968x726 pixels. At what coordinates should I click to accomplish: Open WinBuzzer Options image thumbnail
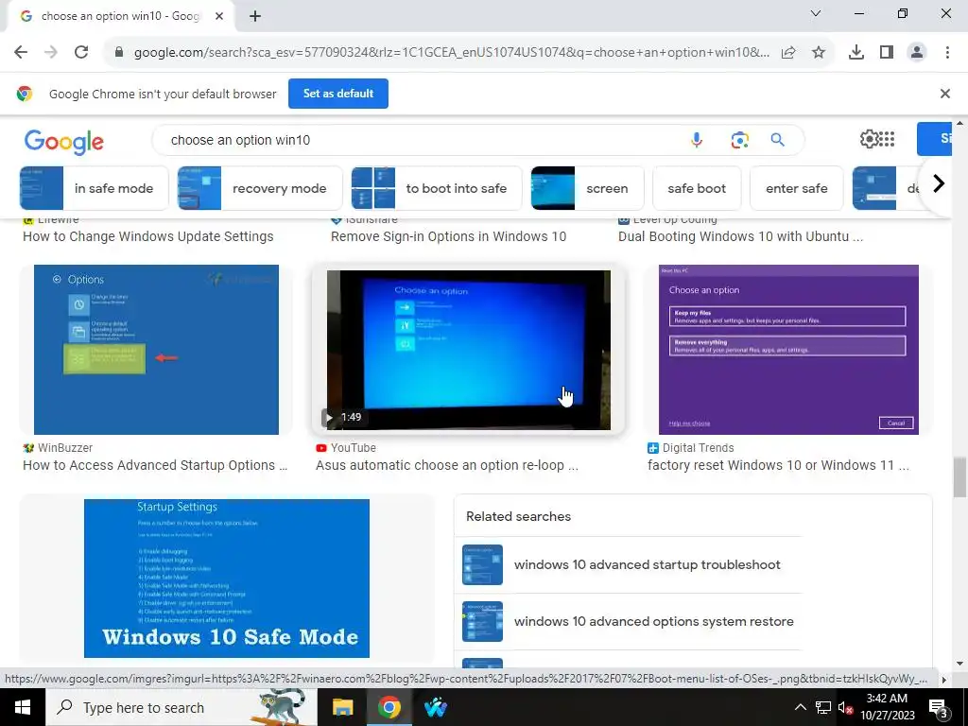pos(156,350)
